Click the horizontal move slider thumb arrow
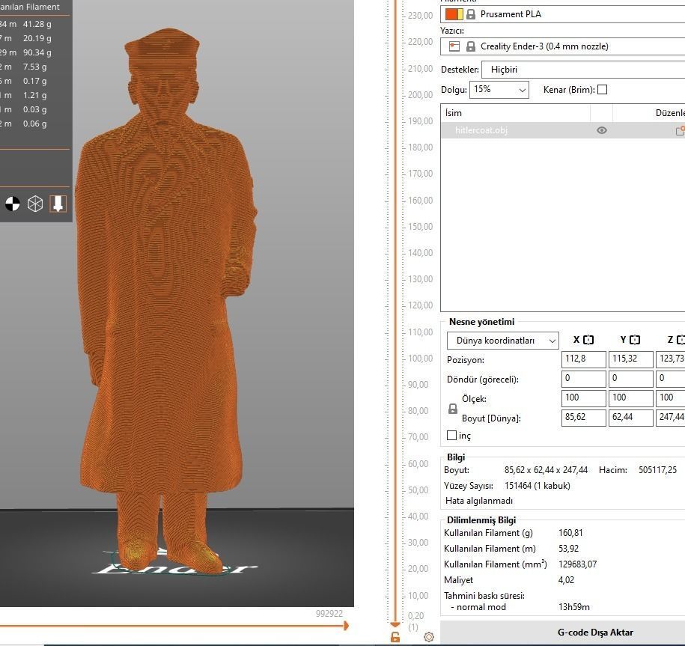This screenshot has width=685, height=646. pyautogui.click(x=346, y=626)
